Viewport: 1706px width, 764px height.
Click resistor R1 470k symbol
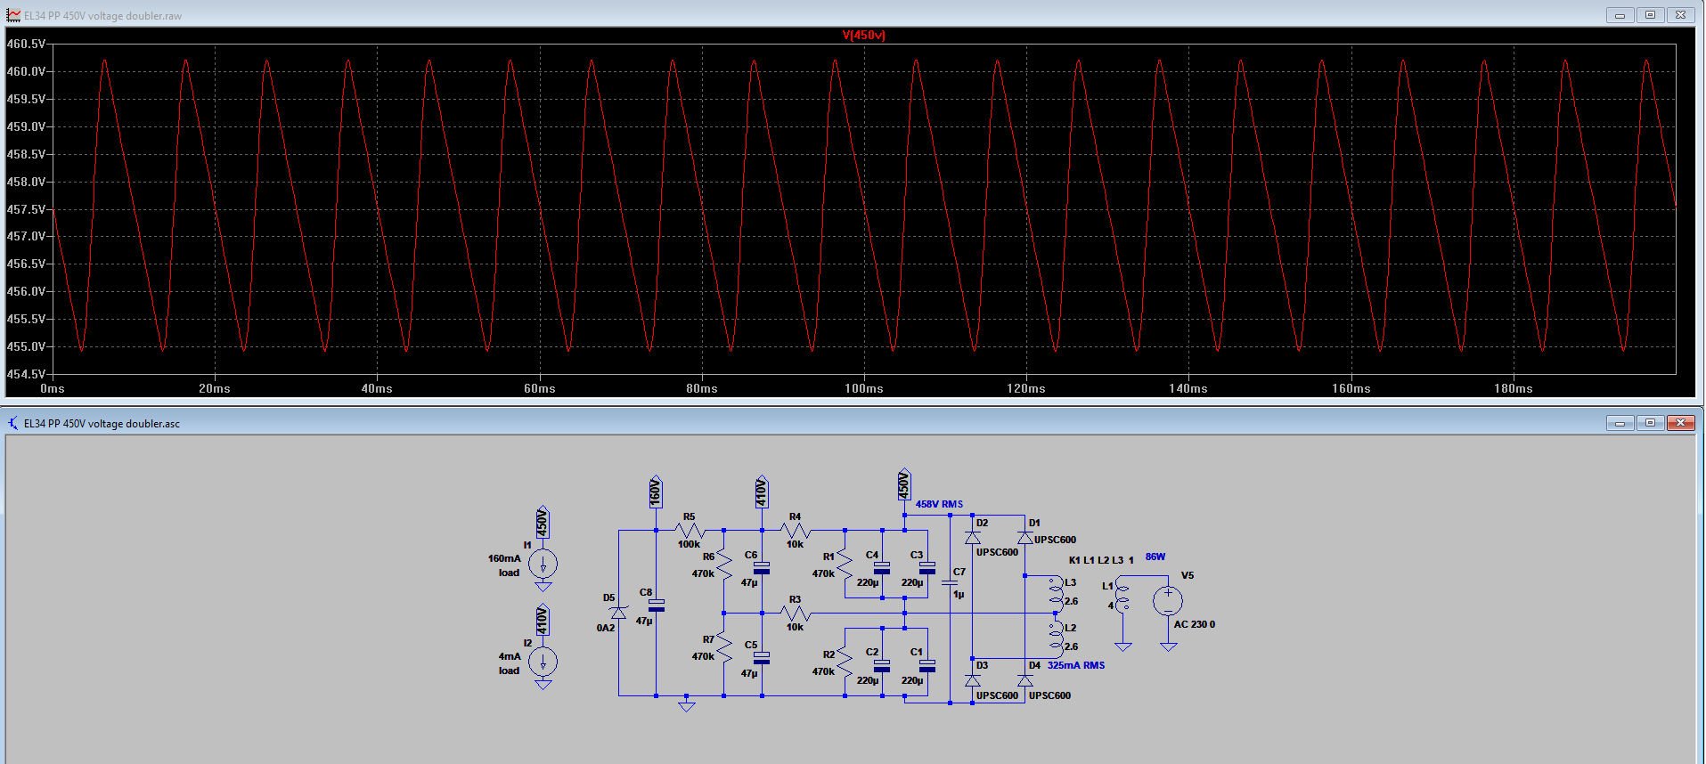click(845, 563)
